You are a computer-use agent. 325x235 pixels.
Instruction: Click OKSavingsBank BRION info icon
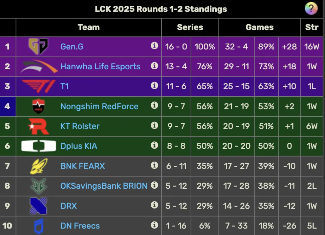pos(154,185)
